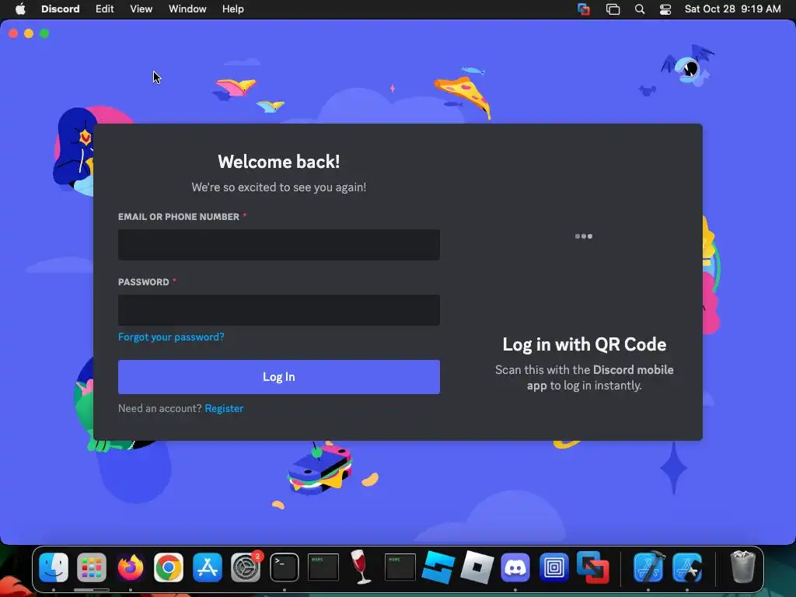Launch the Wine glass app in the dock

point(361,567)
